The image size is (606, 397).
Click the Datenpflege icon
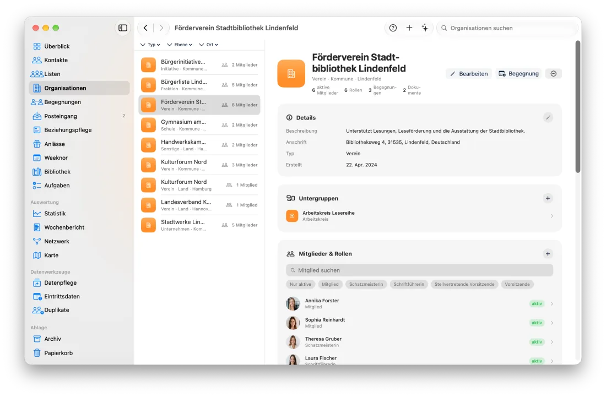click(x=37, y=282)
